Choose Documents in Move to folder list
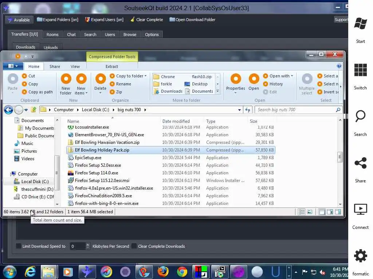 [199, 91]
